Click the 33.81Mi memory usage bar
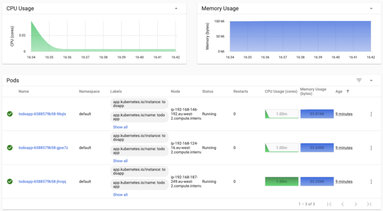The height and width of the screenshot is (211, 383). point(317,114)
